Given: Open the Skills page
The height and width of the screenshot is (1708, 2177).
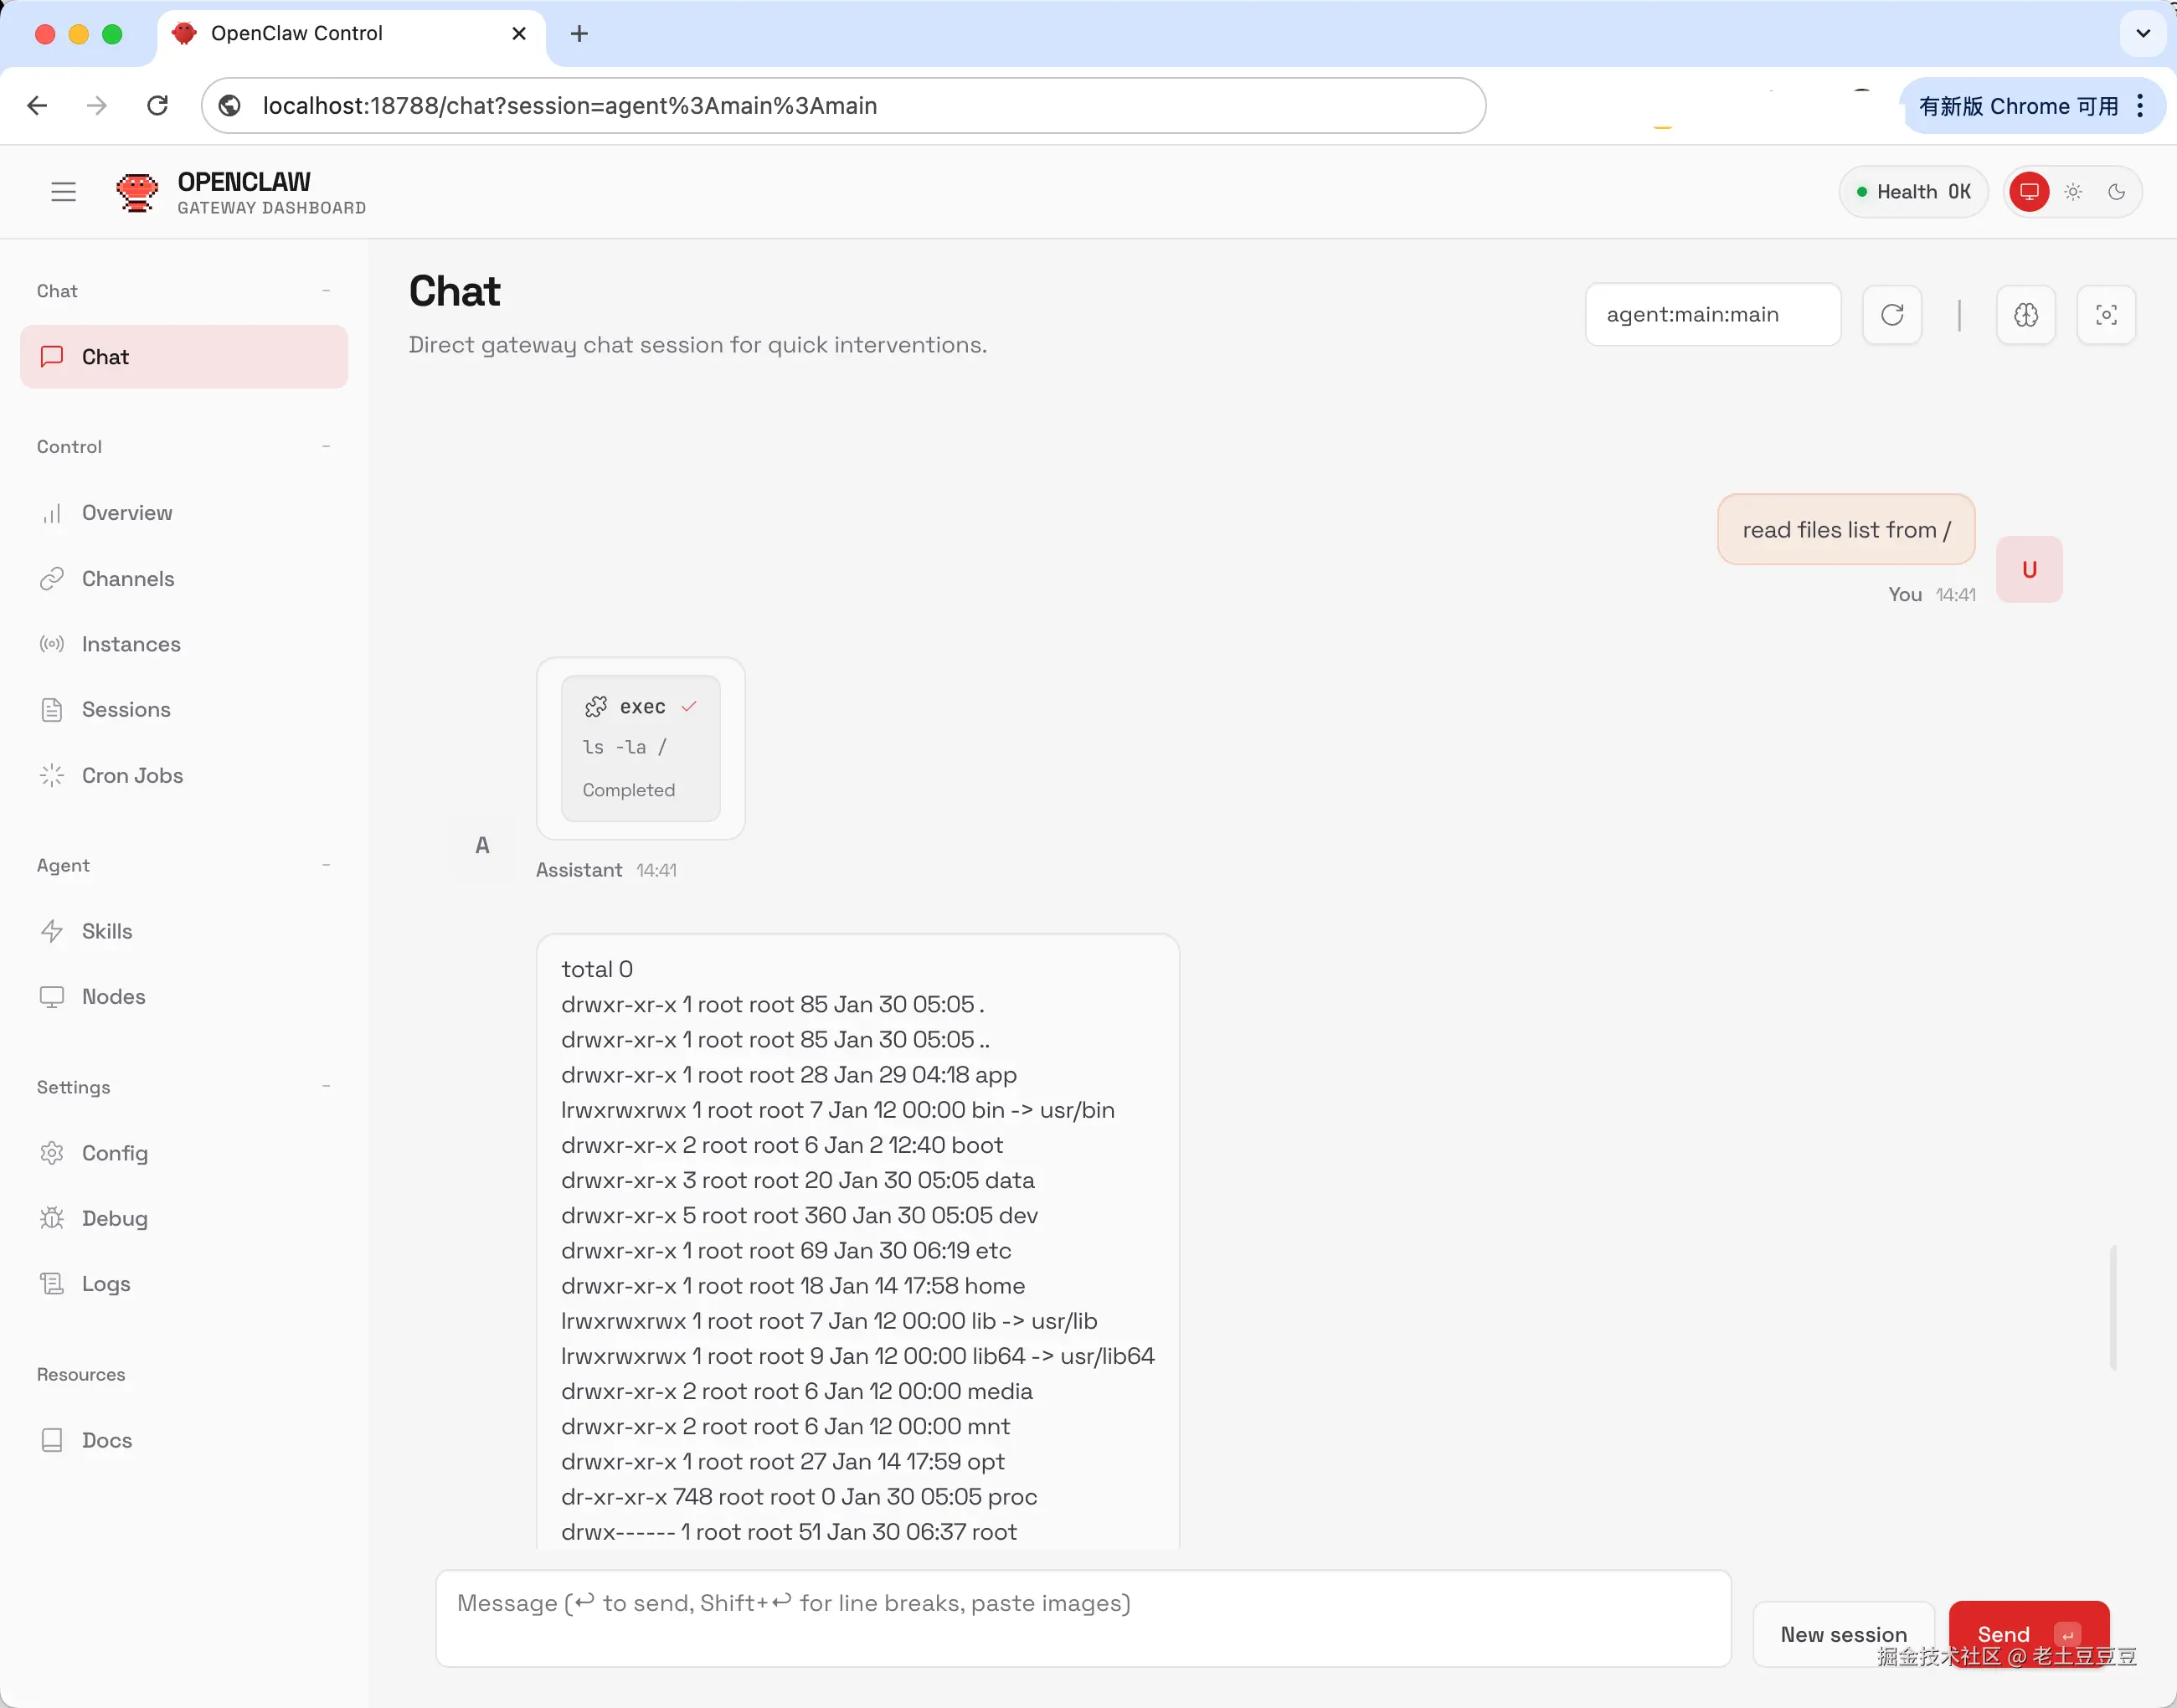Looking at the screenshot, I should click(x=107, y=931).
